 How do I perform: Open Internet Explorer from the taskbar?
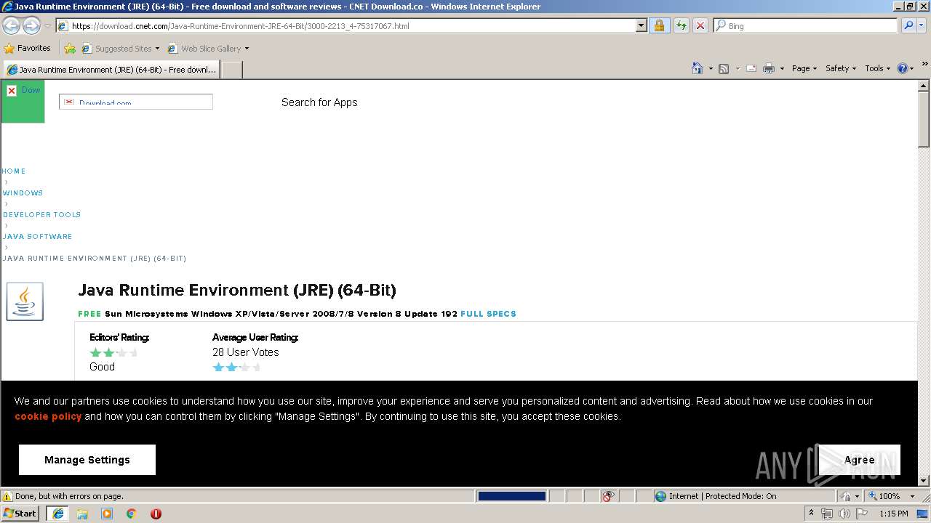coord(58,514)
